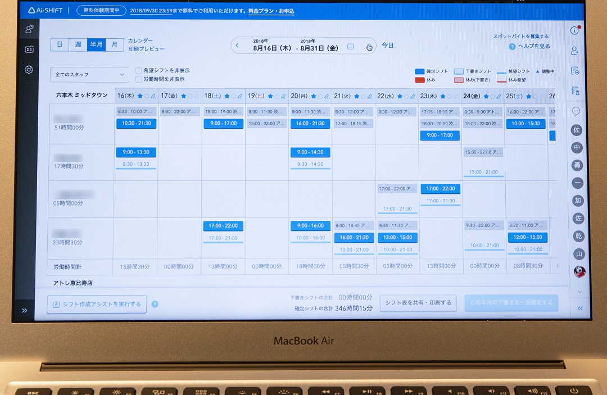Viewport: 607px width, 395px height.
Task: Select the アトレ恵比寿店 store heading
Action: click(x=73, y=283)
